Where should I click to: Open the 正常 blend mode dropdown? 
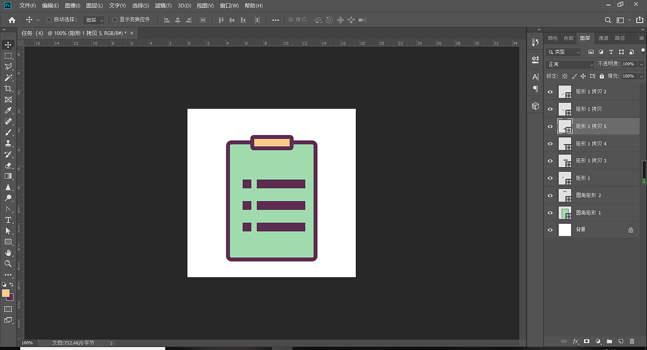pos(571,64)
